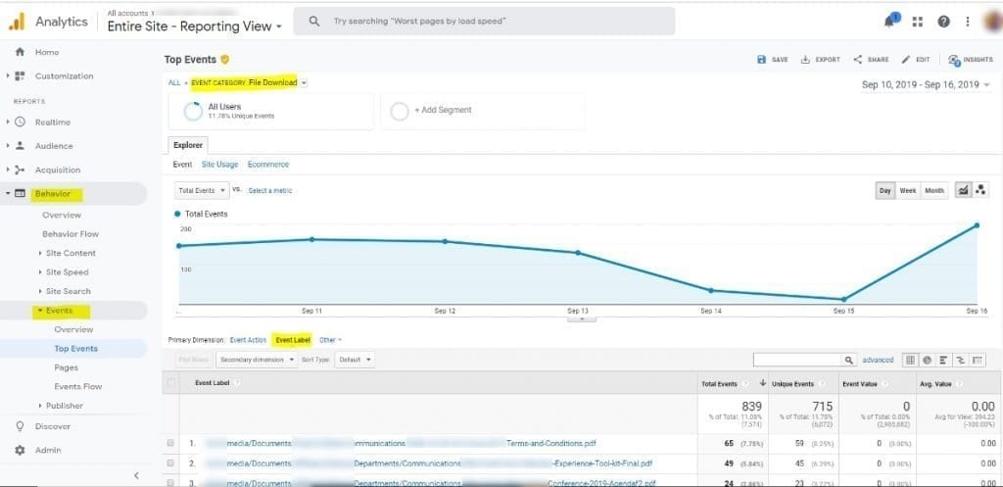1003x487 pixels.
Task: Open Top Events in sidebar
Action: [x=76, y=349]
